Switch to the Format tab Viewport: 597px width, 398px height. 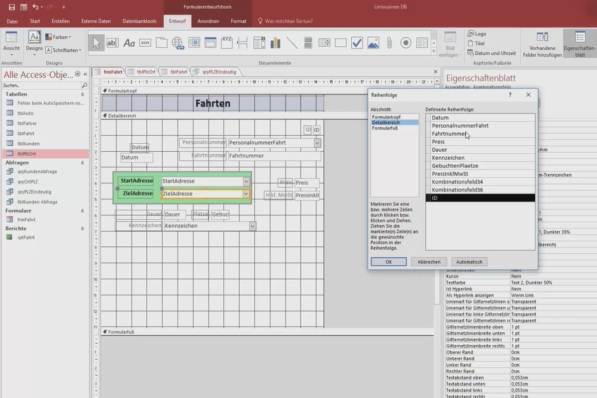coord(238,21)
